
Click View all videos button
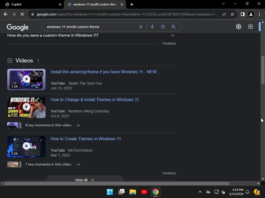[85, 179]
